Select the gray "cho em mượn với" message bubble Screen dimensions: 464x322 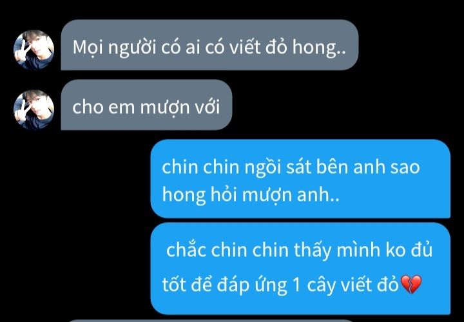click(x=146, y=105)
